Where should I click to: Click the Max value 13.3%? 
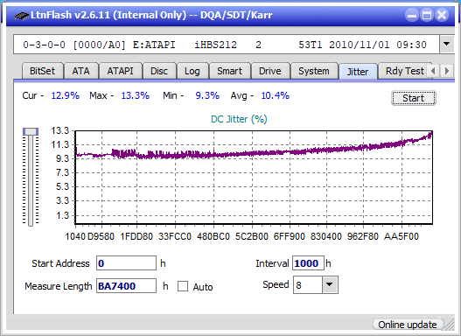point(136,95)
